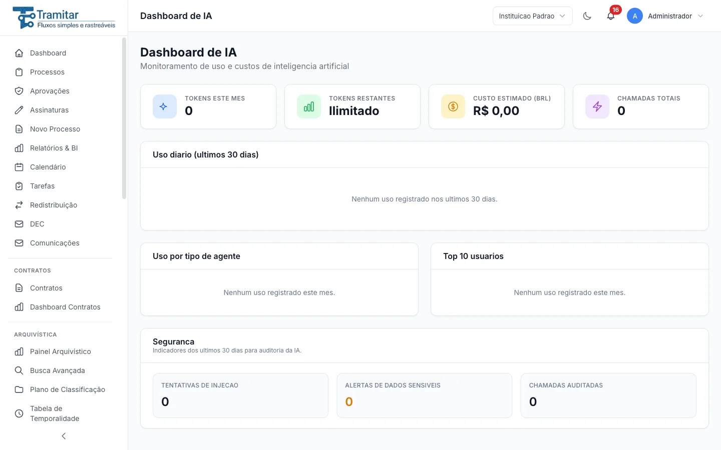This screenshot has height=450, width=721.
Task: Open the Instituicao Padrao dropdown
Action: pos(533,16)
